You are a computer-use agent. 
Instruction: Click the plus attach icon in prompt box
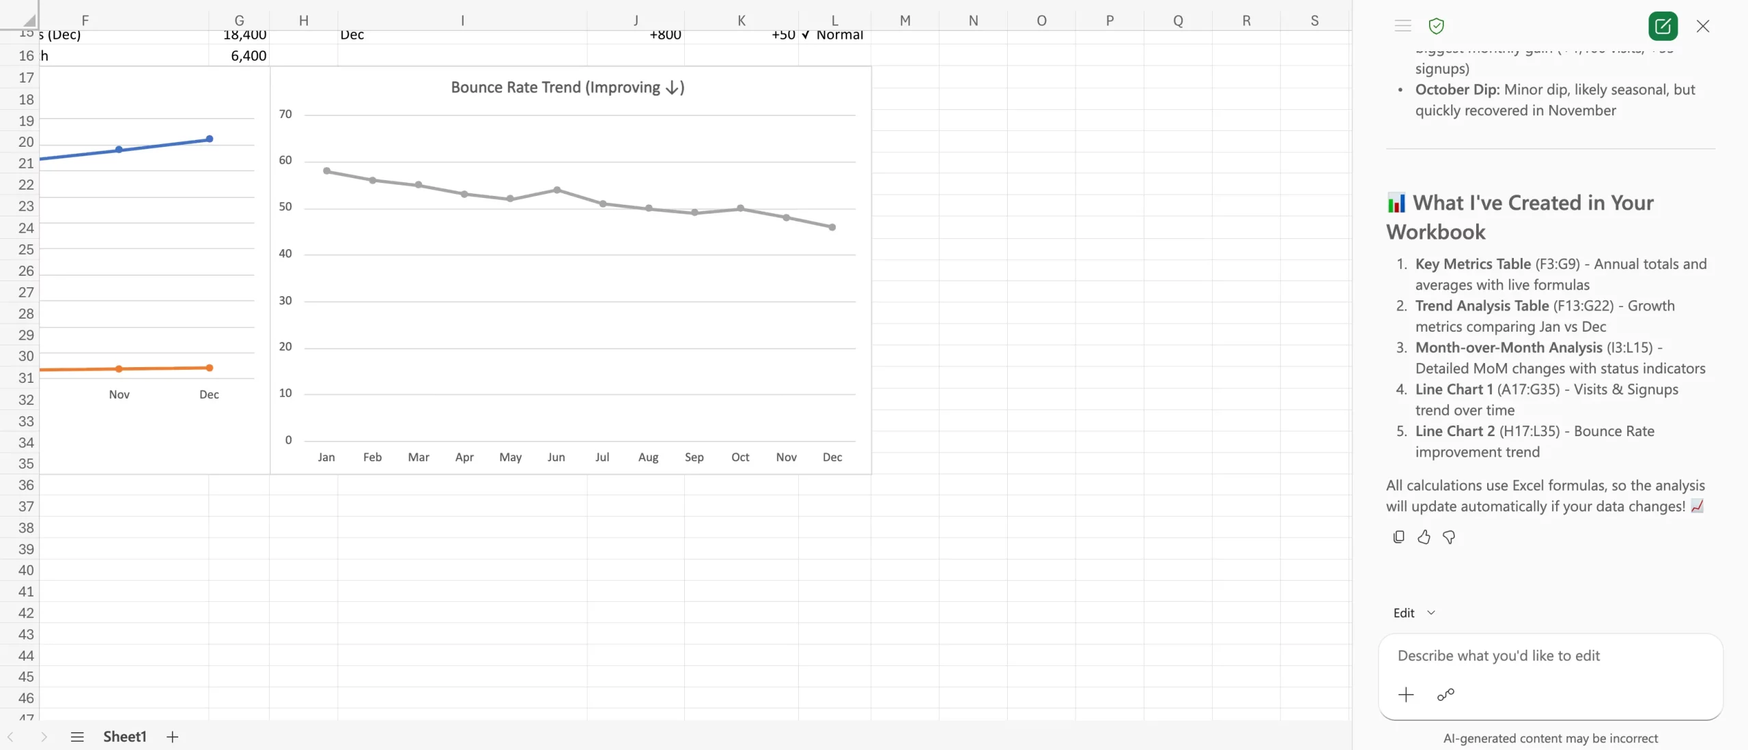pyautogui.click(x=1406, y=695)
